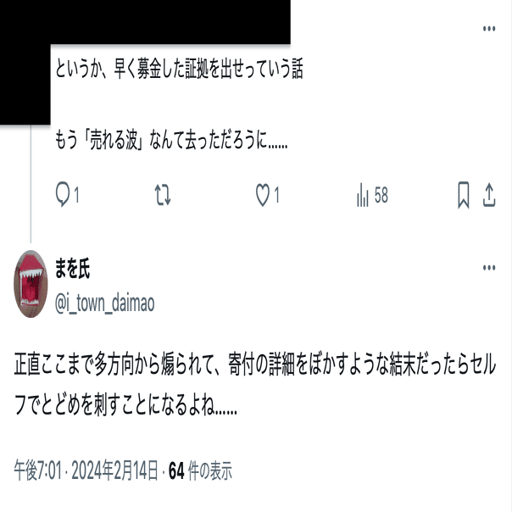Open the more options menu on the top tweet
The image size is (512, 512).
point(489,29)
